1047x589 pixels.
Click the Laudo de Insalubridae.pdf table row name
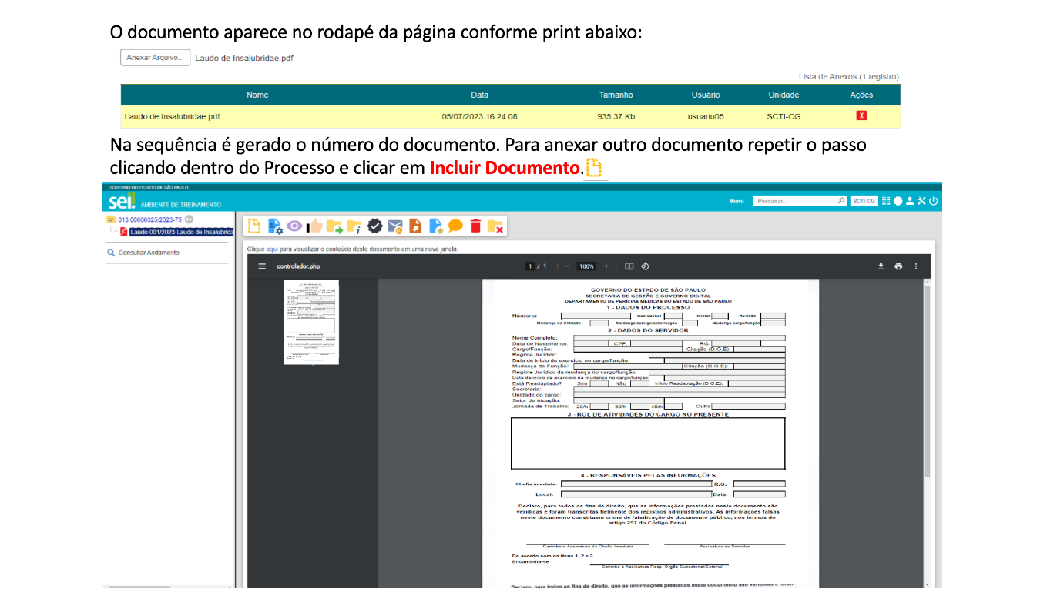click(173, 117)
